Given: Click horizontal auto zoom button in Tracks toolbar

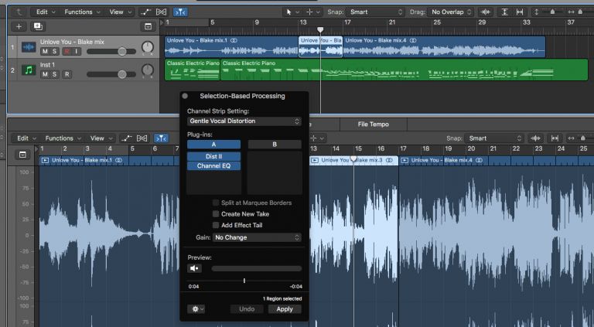Looking at the screenshot, I should pos(520,12).
